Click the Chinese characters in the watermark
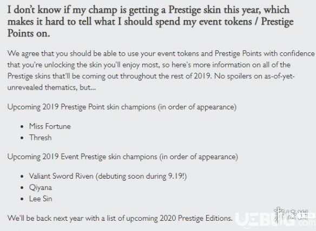 tap(292, 214)
